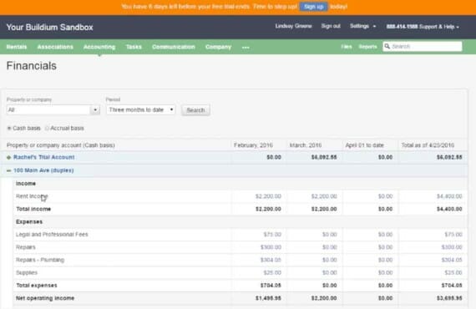Click Rent Income February $2,200.00 value
This screenshot has width=476, height=309.
point(268,196)
